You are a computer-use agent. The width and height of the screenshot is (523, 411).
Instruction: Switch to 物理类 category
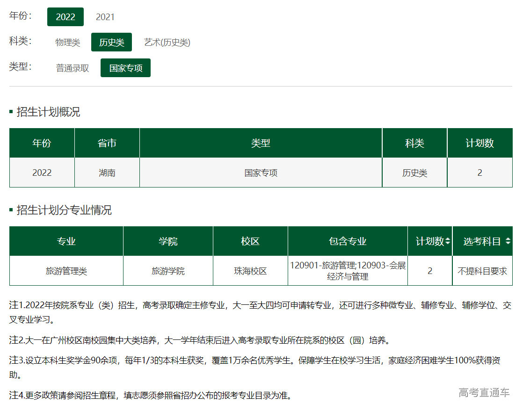tap(67, 42)
